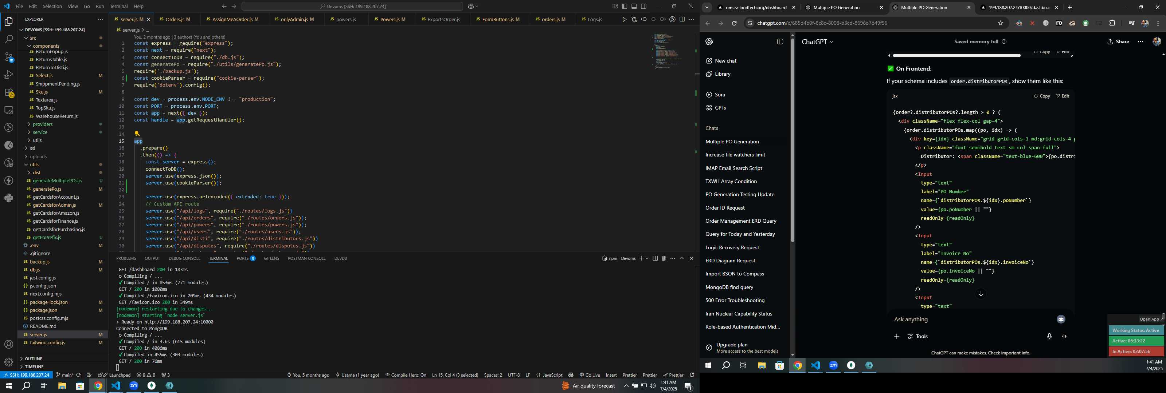Maximize panel with the chevron up icon

pos(682,258)
